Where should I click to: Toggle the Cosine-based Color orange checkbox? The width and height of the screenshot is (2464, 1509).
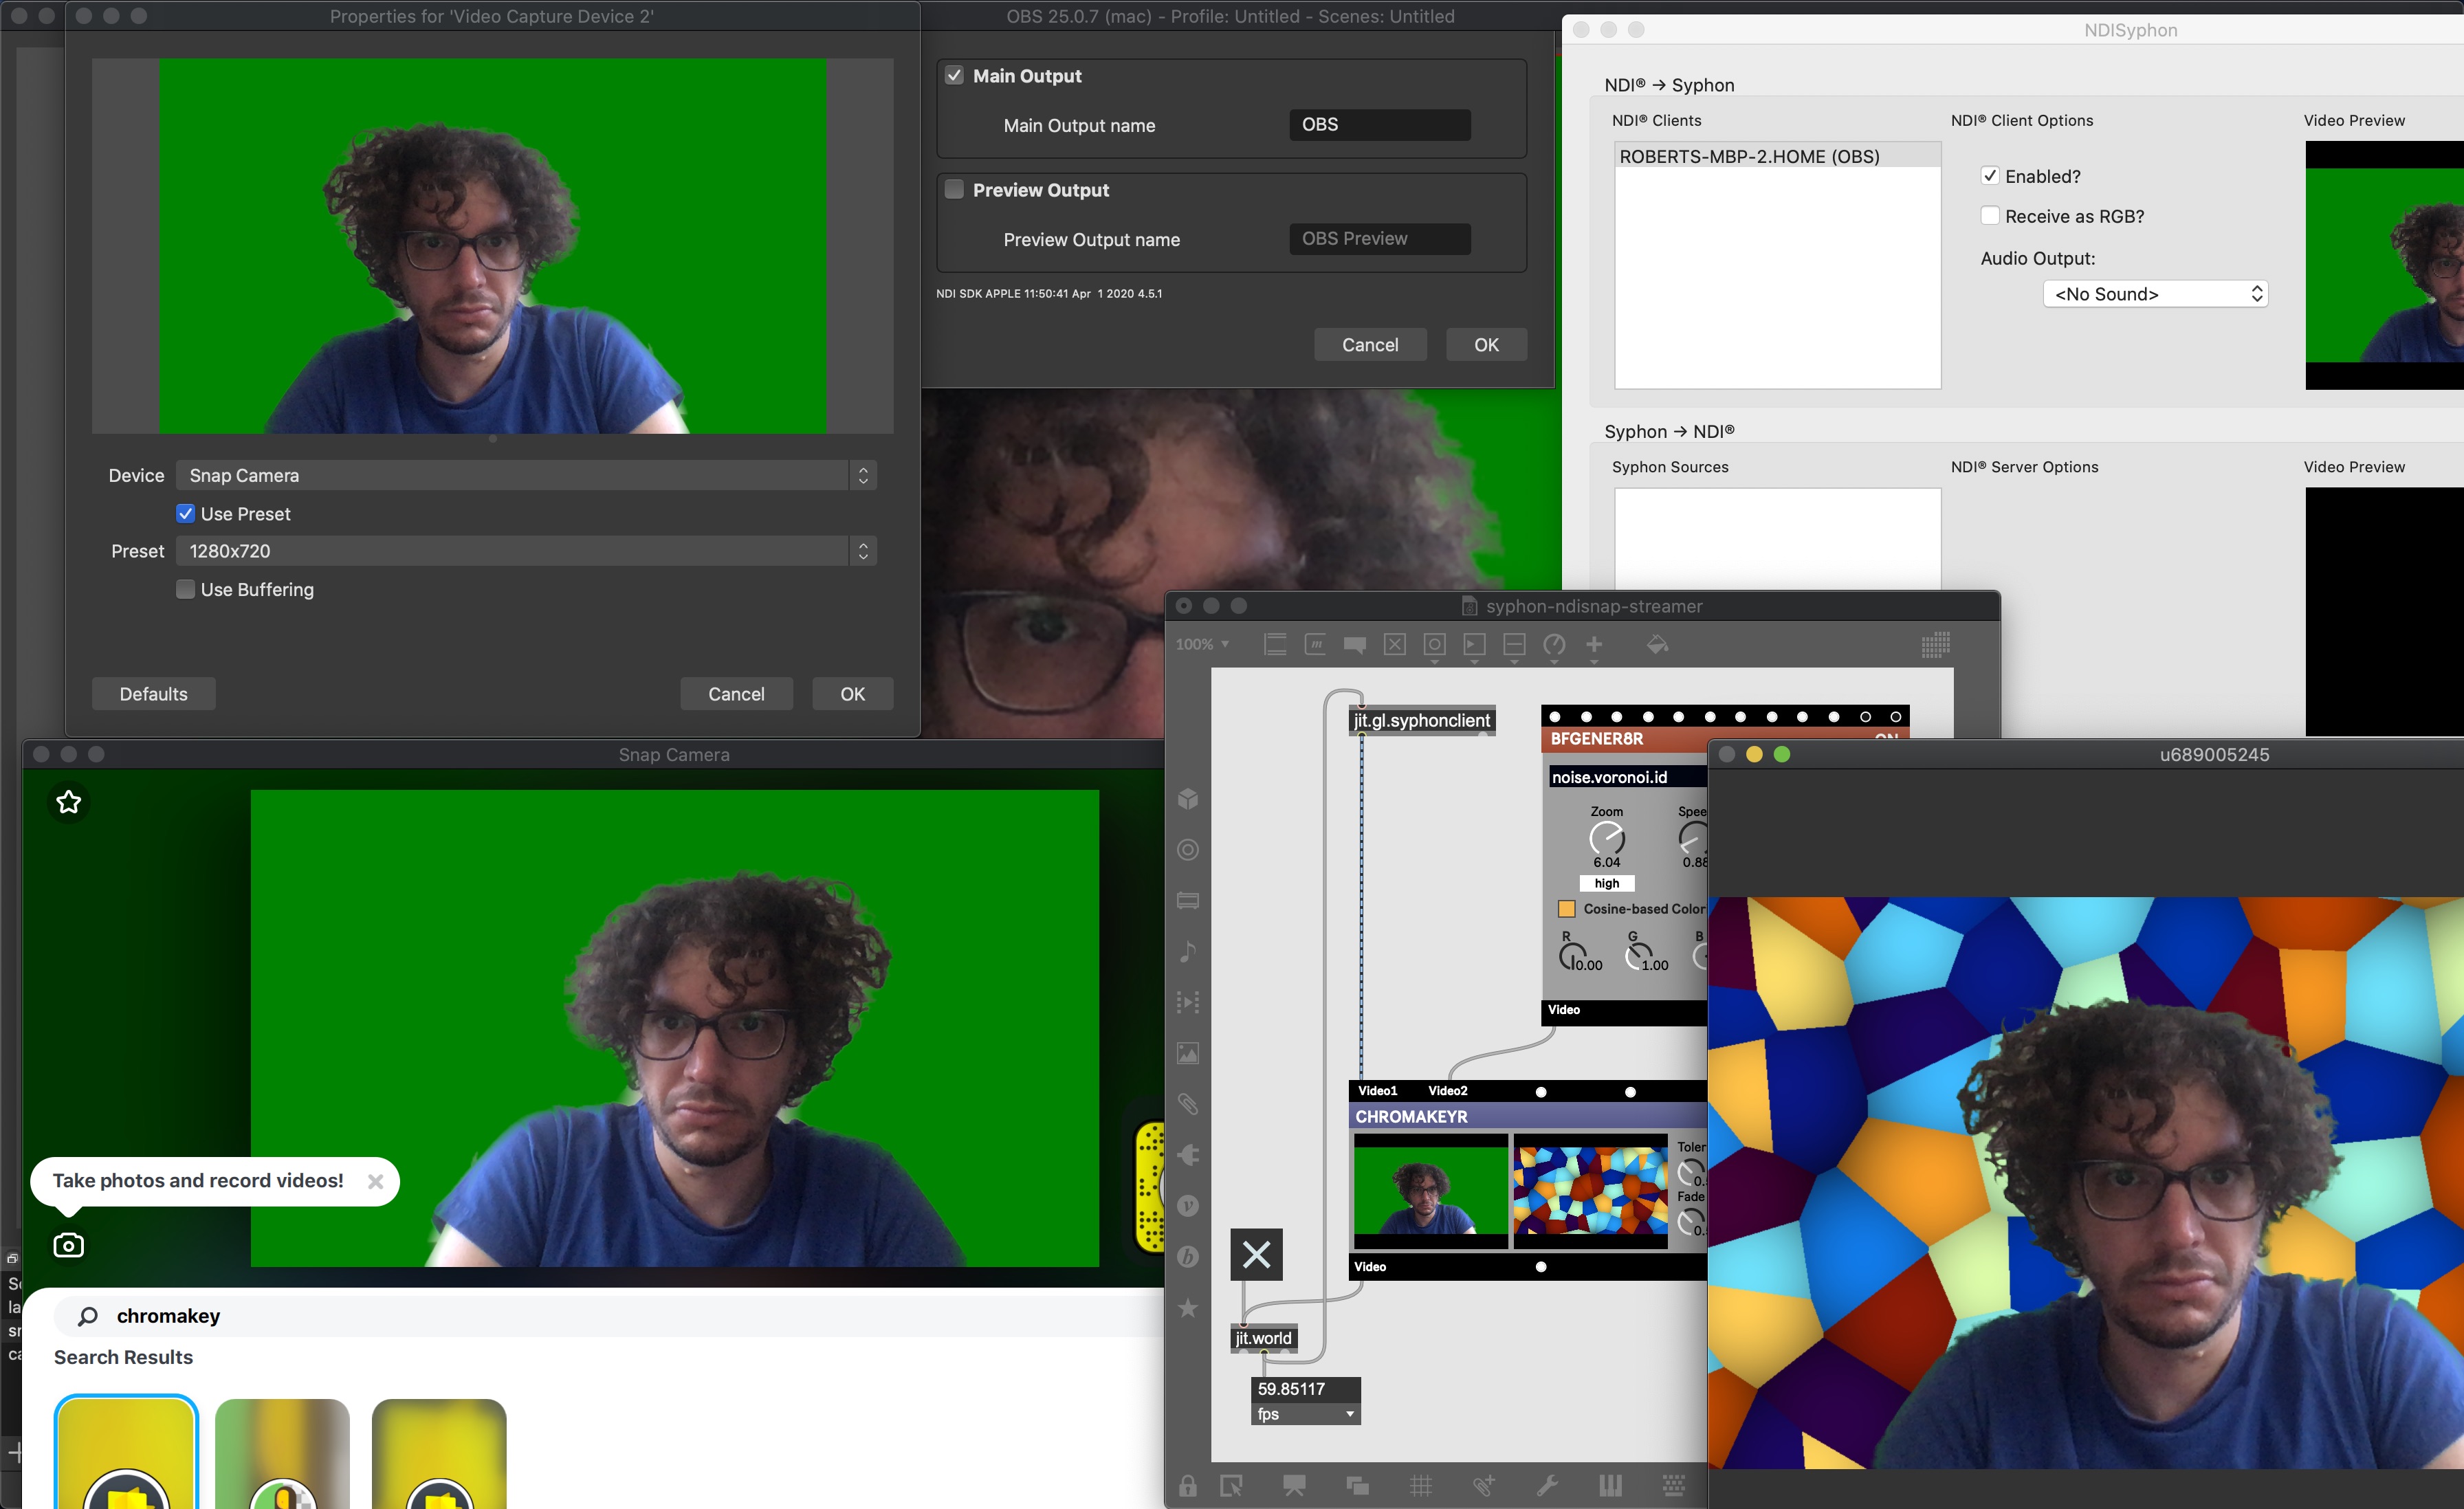pos(1566,909)
